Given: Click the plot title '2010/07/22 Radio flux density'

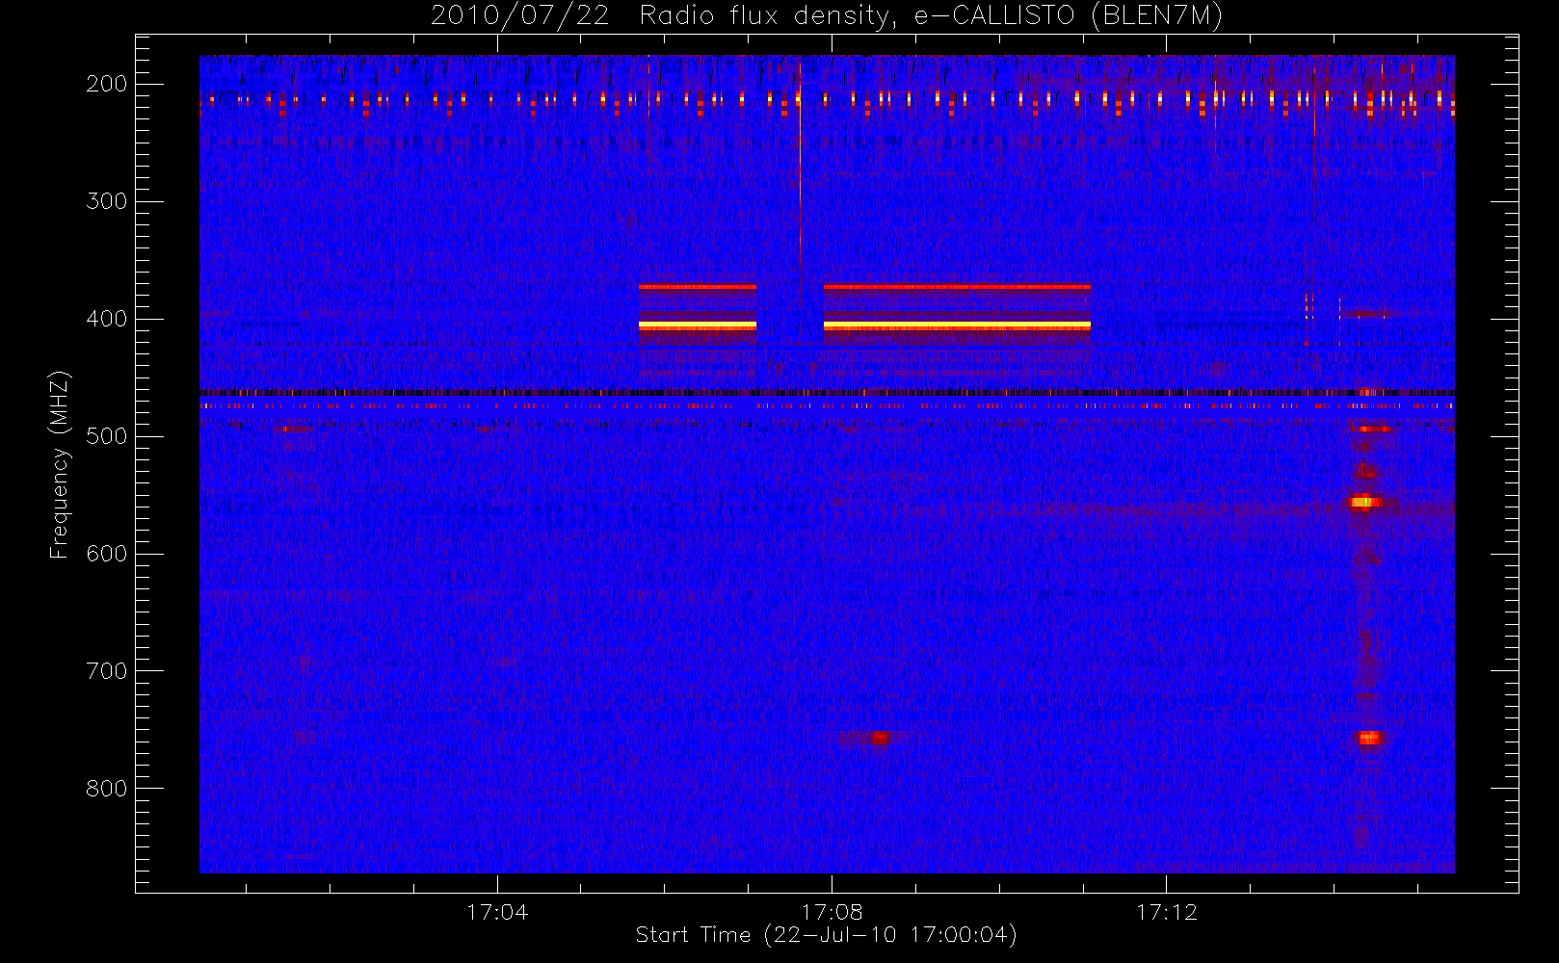Looking at the screenshot, I should point(827,16).
